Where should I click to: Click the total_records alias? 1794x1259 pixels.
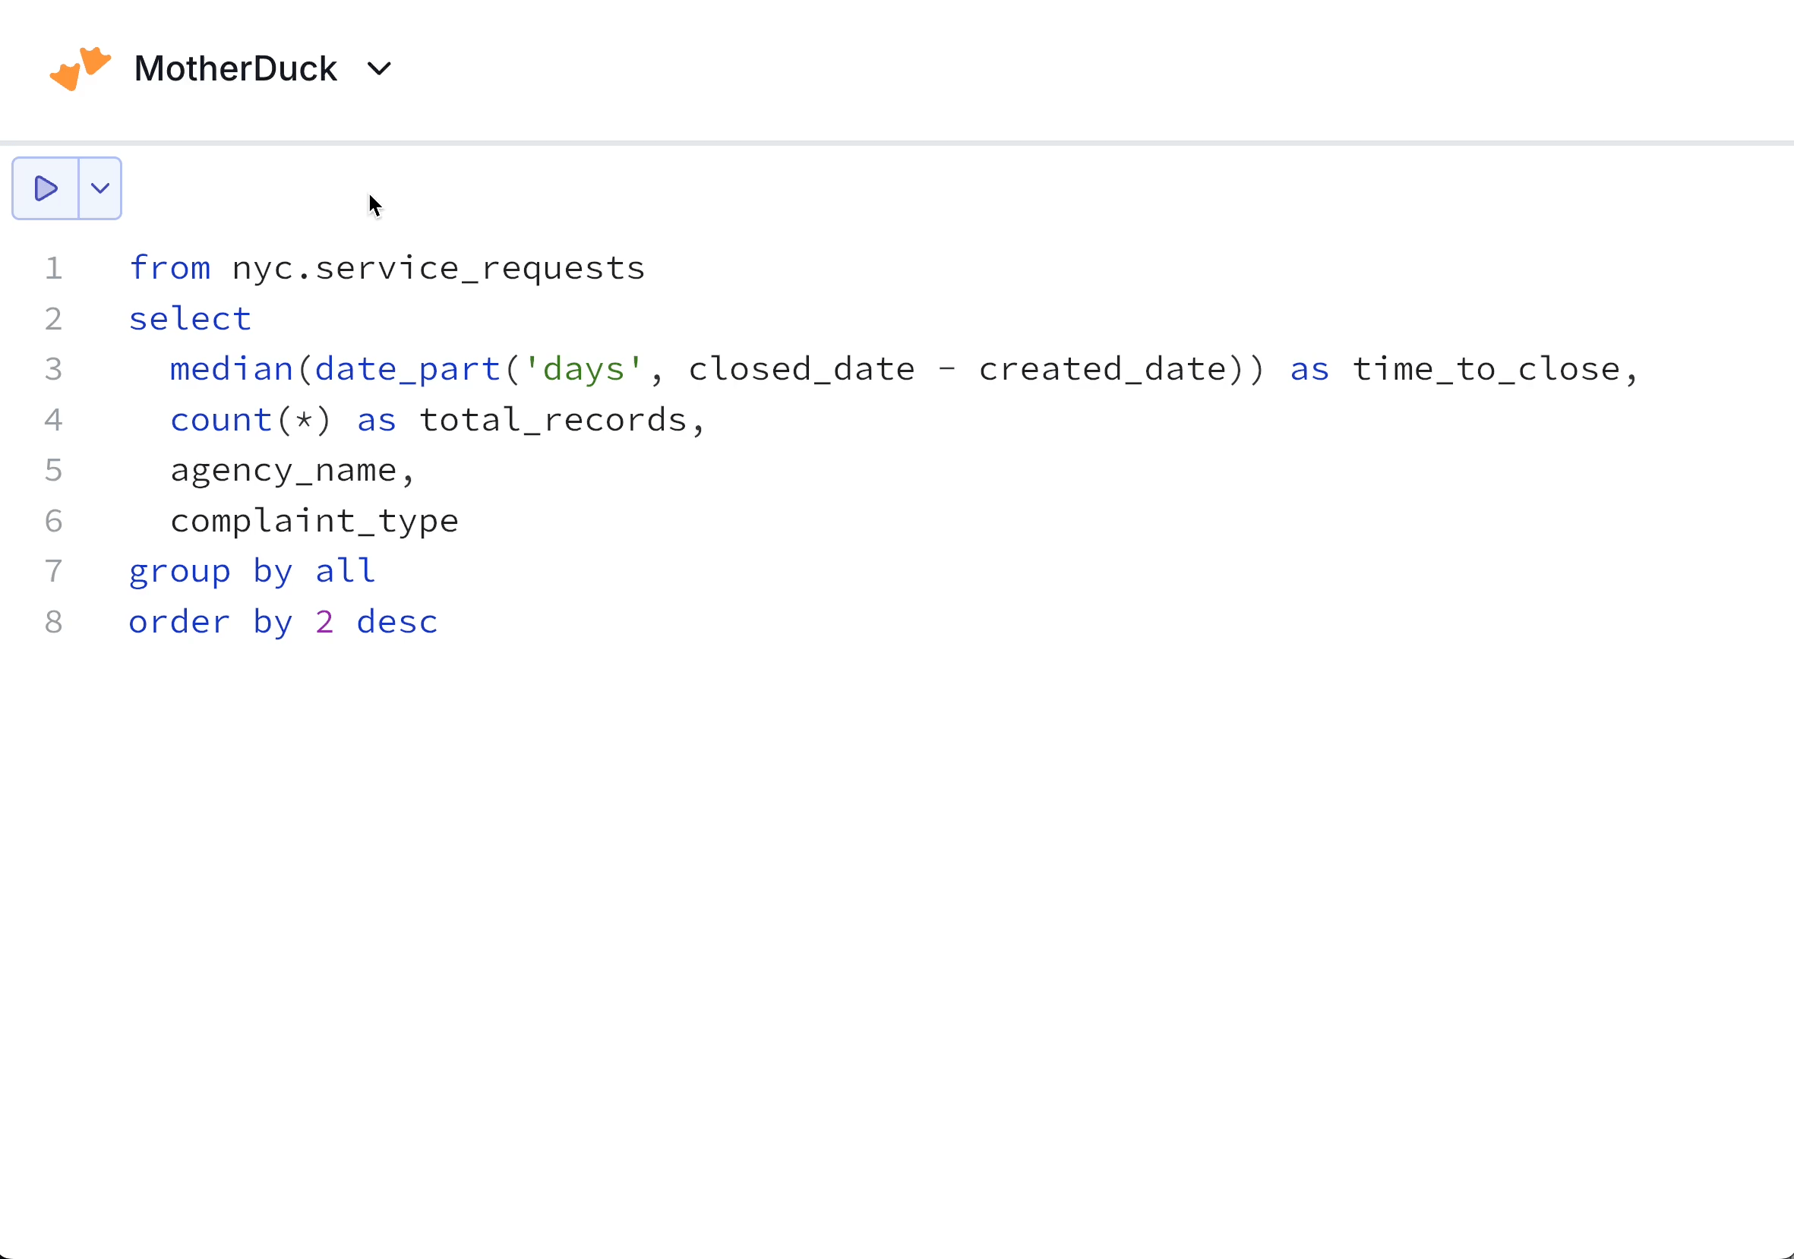(552, 419)
